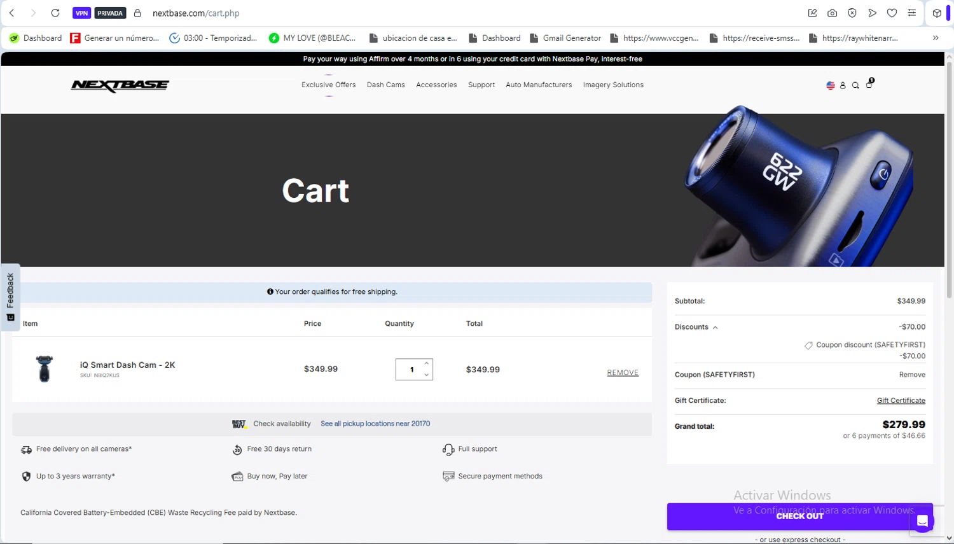Increase quantity with the up arrow

[426, 363]
